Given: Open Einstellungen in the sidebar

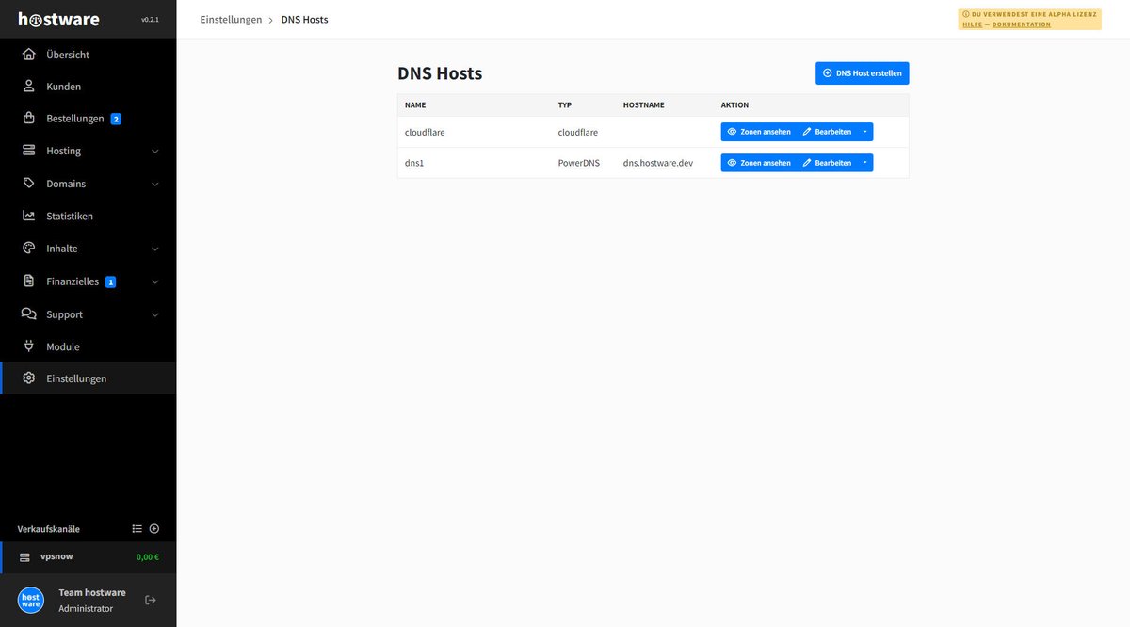Looking at the screenshot, I should click(x=88, y=378).
